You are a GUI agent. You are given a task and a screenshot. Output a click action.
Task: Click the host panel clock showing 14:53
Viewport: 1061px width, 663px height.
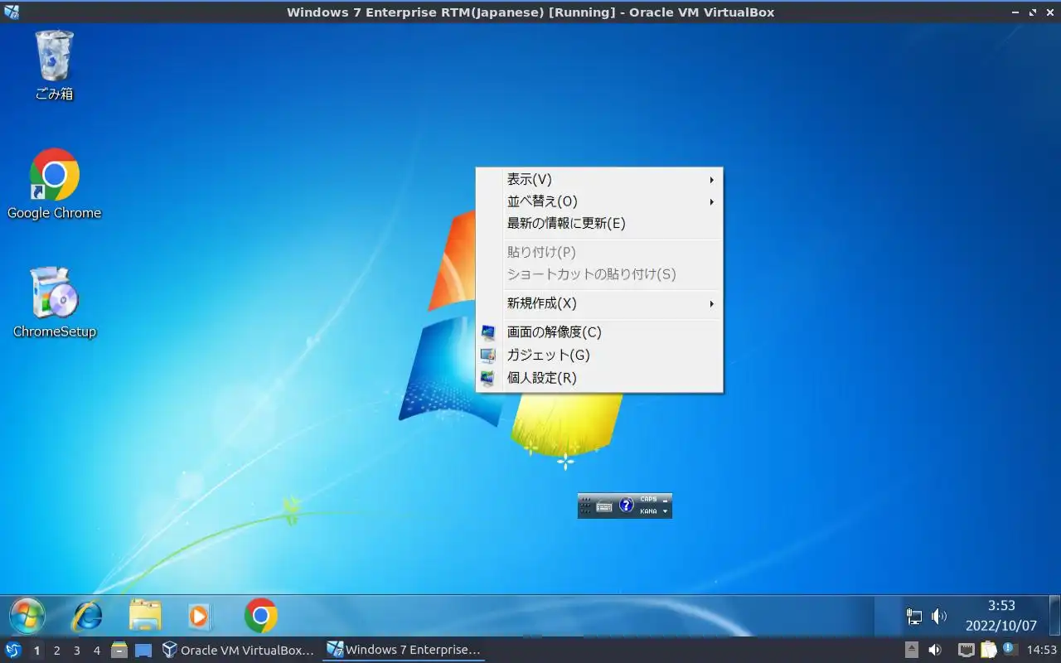coord(1041,651)
